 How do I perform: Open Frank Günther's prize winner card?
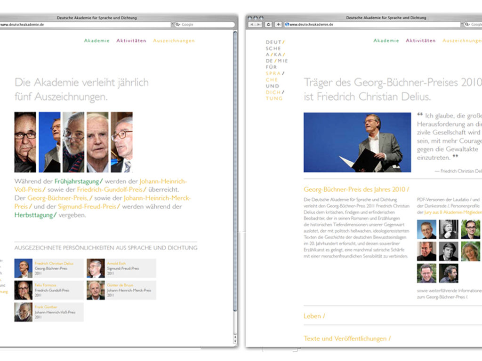click(x=49, y=312)
